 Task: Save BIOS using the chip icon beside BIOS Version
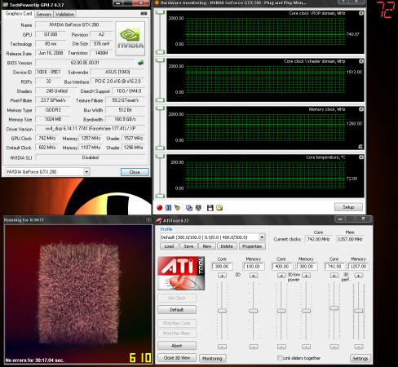click(x=140, y=63)
